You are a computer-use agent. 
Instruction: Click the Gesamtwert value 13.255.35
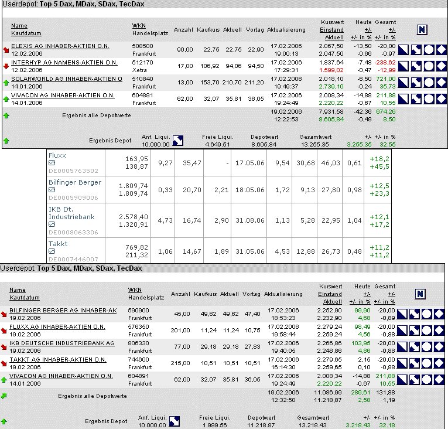pos(315,144)
